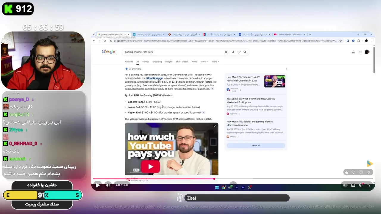Like the video with thumbs up

click(346, 172)
